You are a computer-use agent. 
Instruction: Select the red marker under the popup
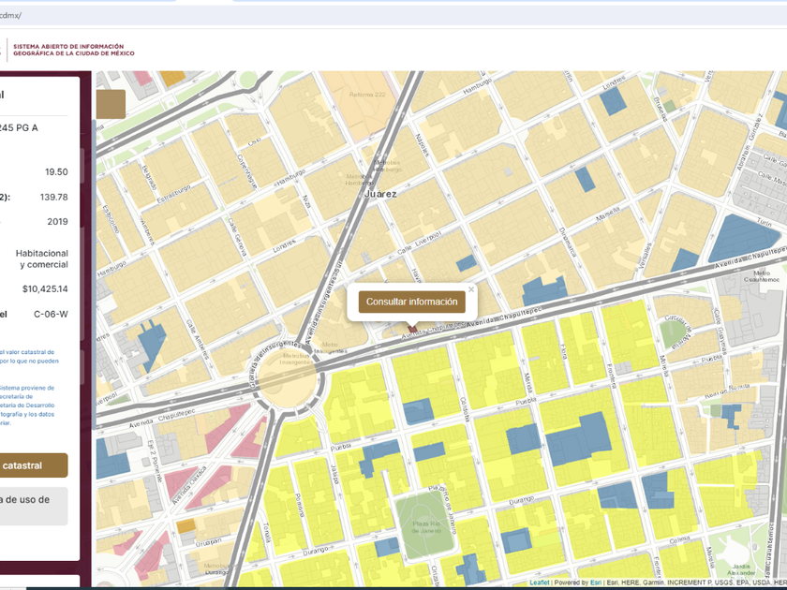click(x=412, y=328)
